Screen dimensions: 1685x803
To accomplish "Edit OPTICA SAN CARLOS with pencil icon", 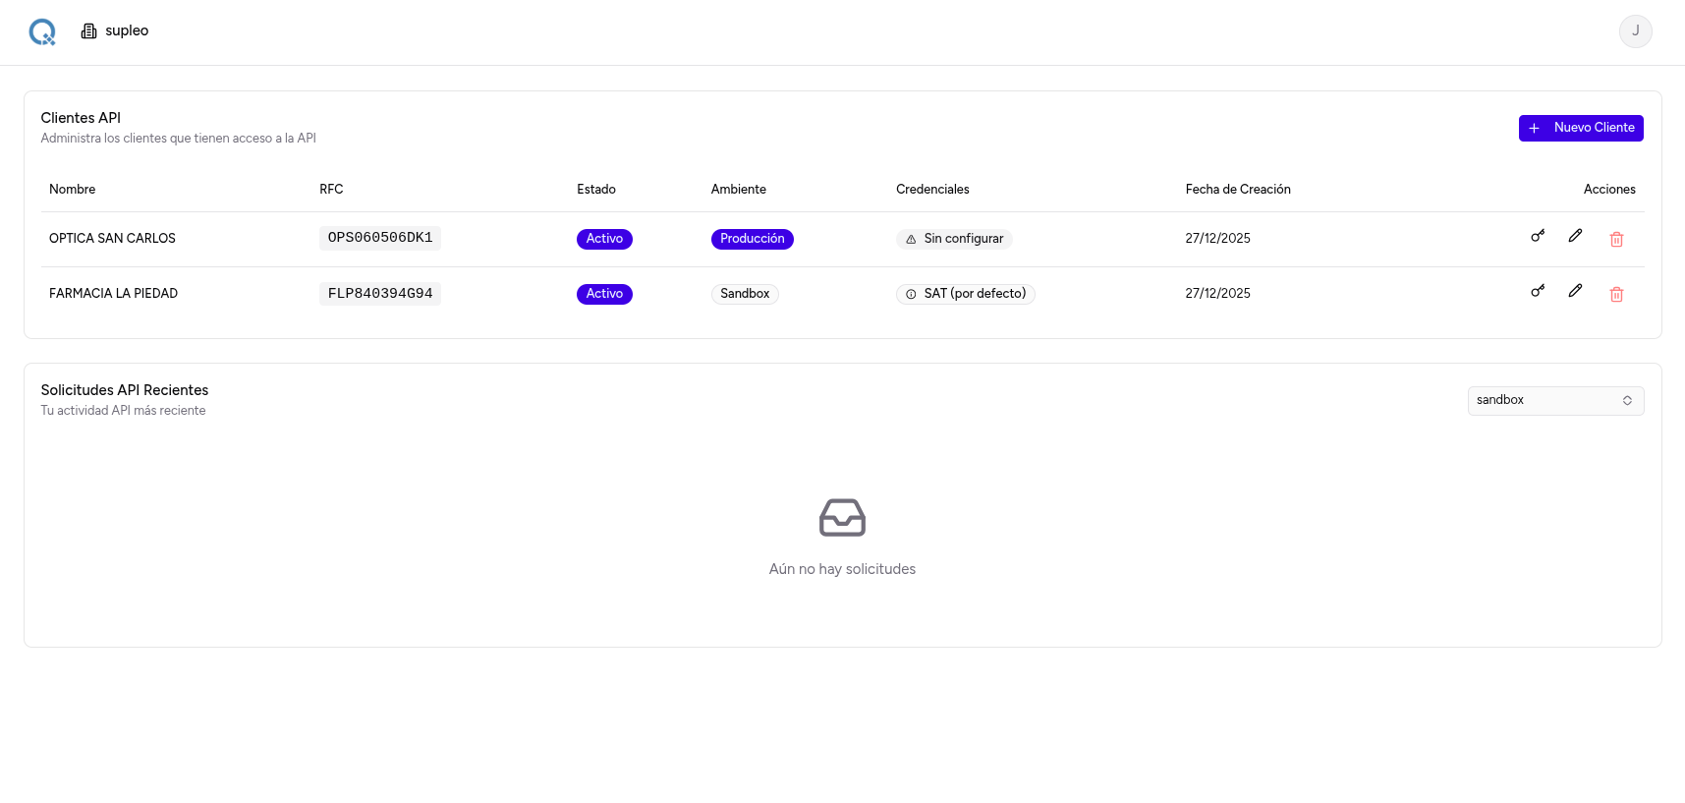I will click(x=1575, y=236).
